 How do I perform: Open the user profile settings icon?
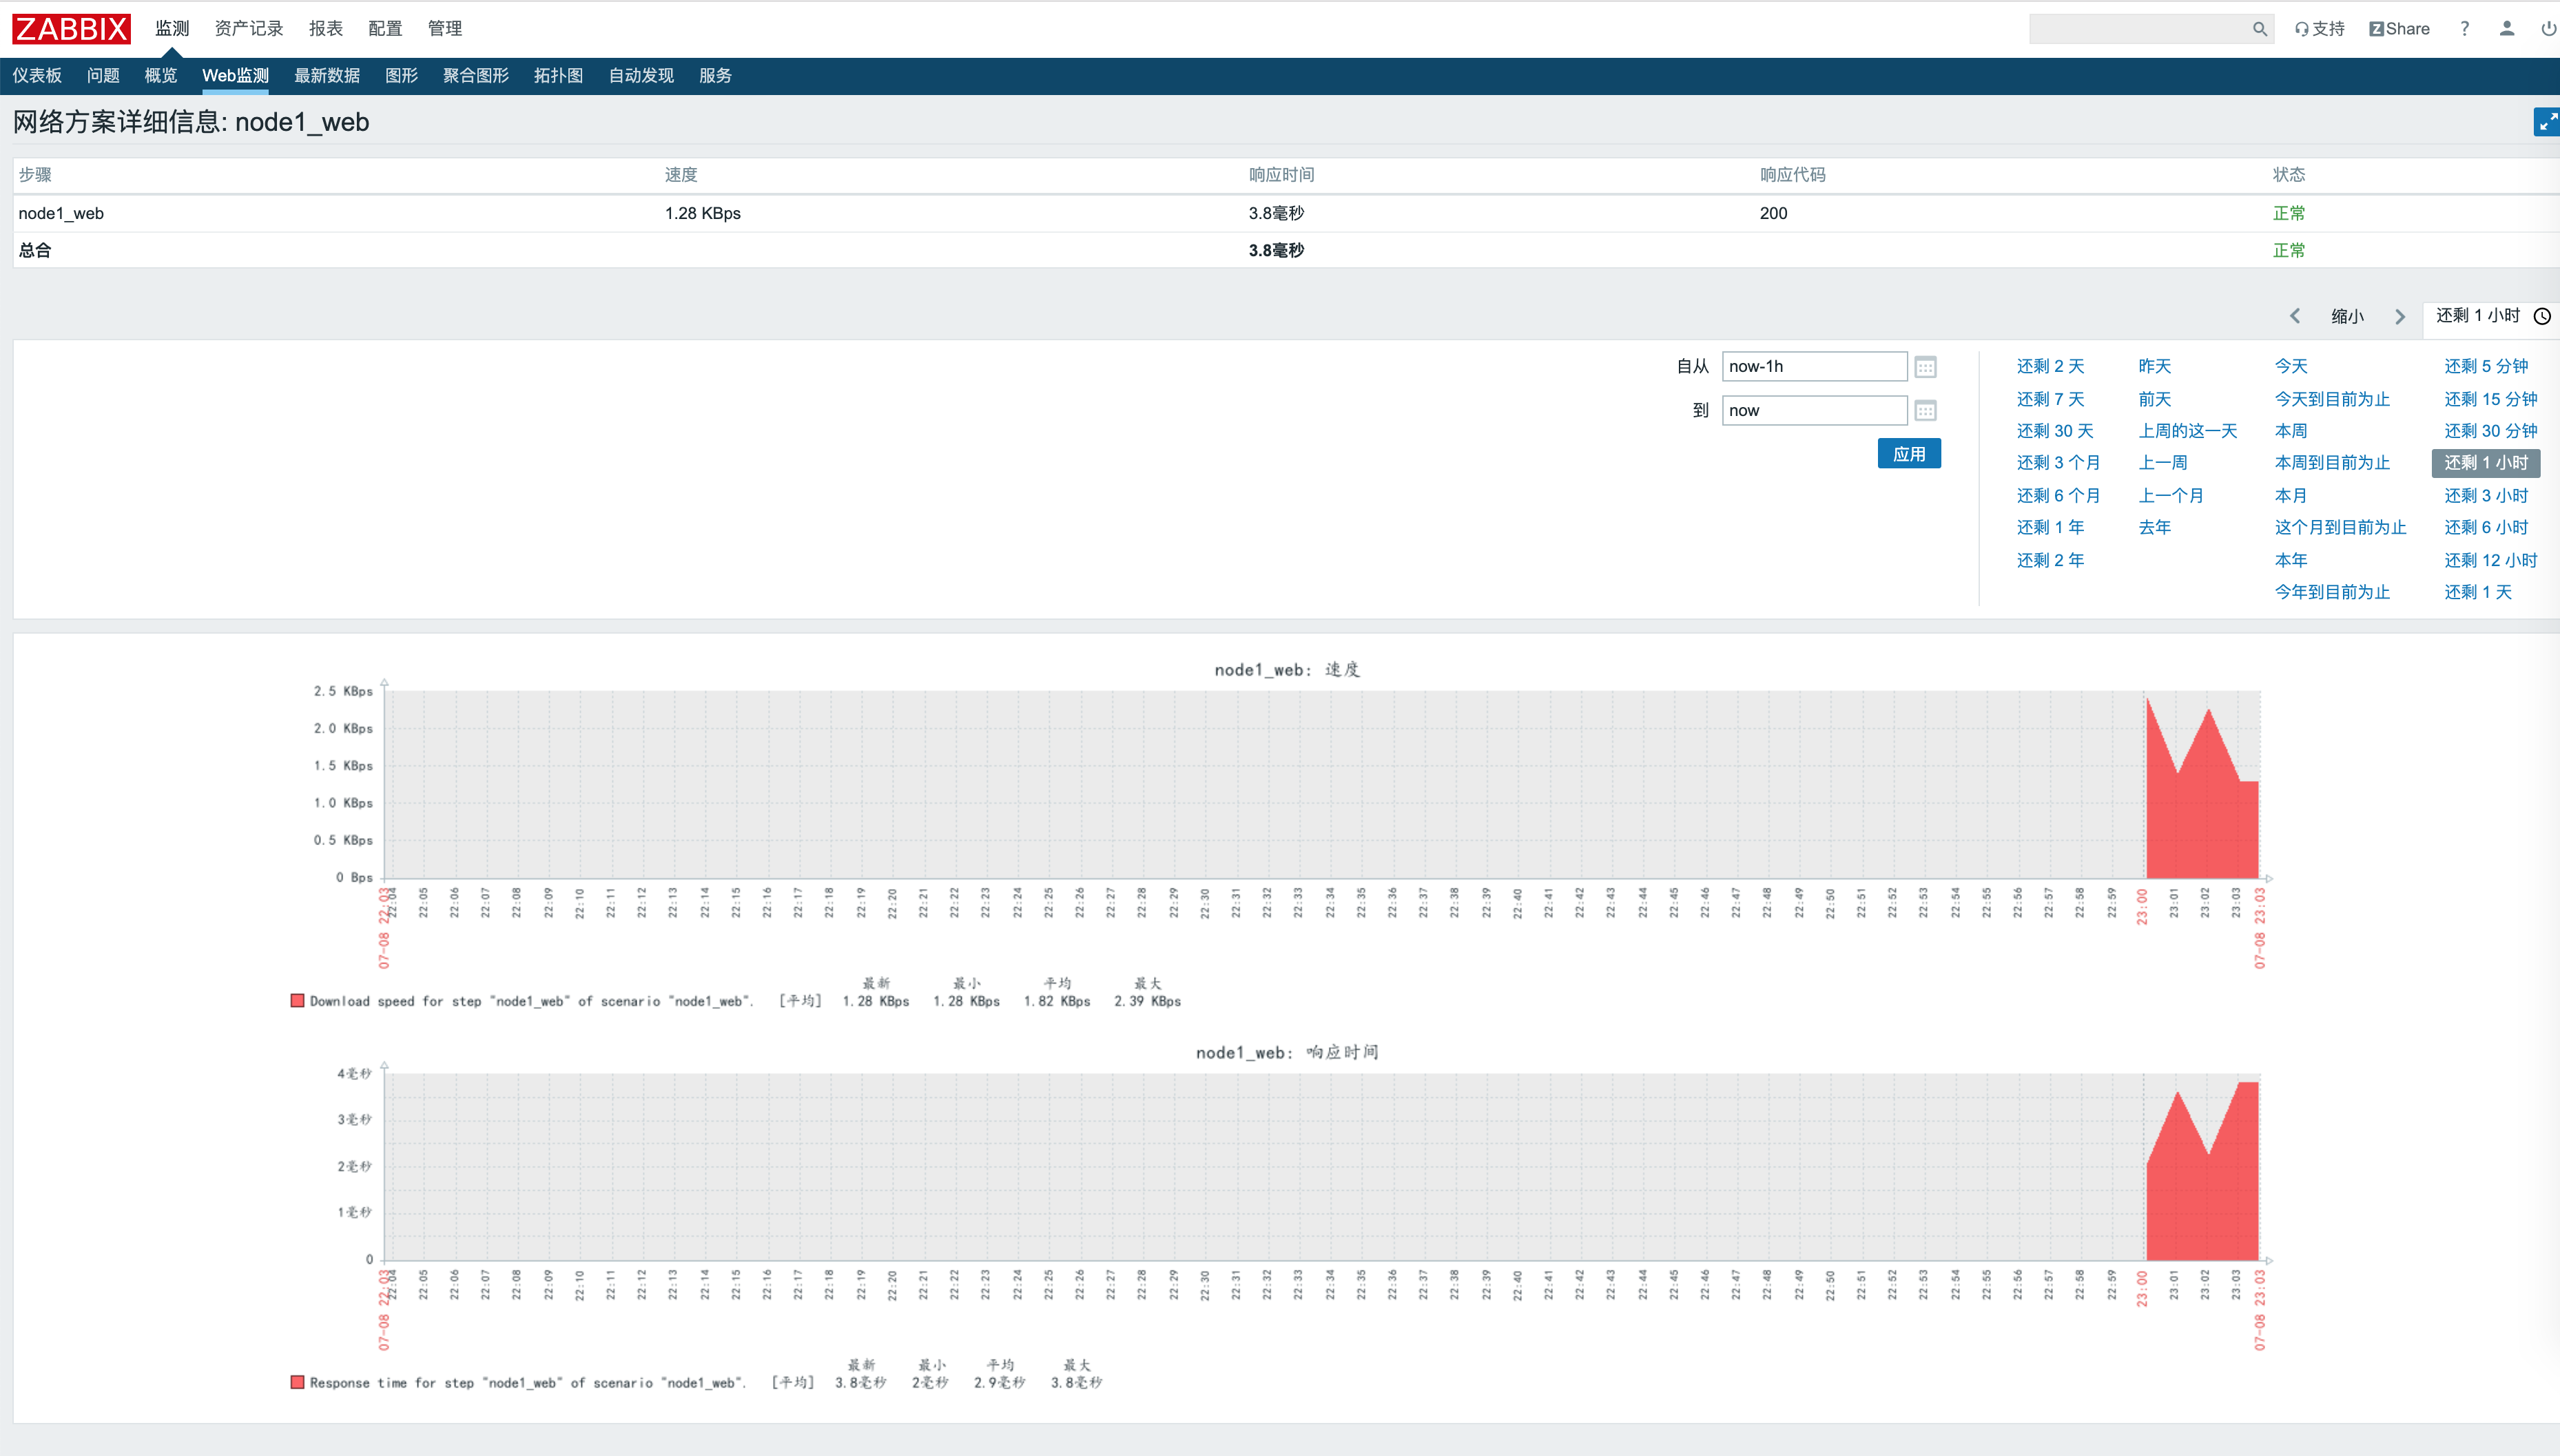[2506, 29]
